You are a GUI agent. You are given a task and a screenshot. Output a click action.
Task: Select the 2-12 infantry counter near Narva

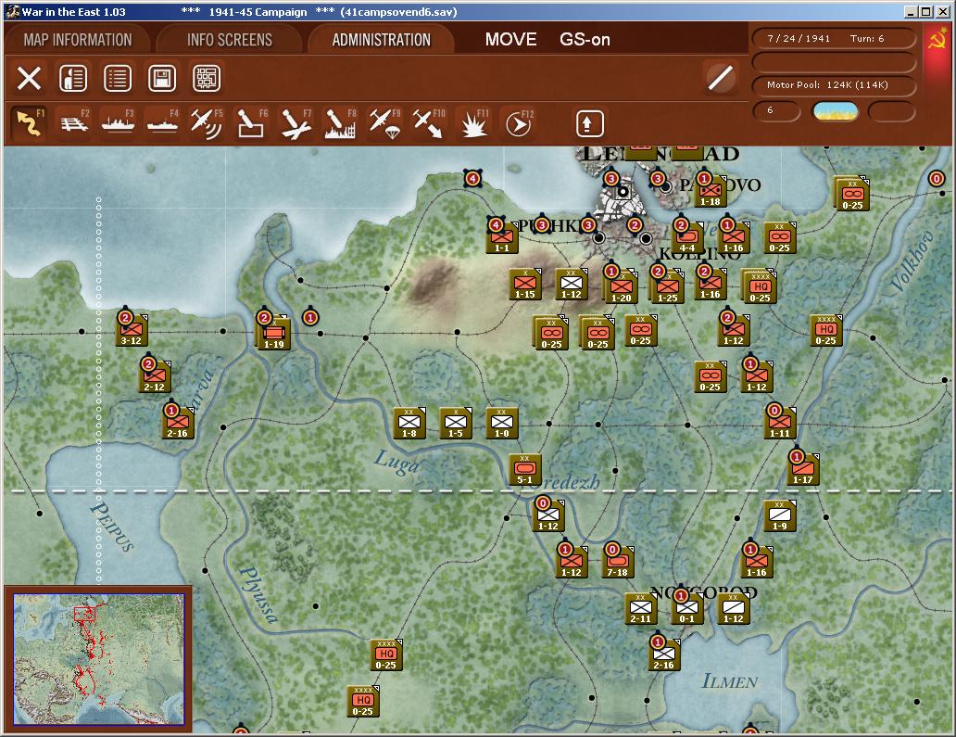[x=155, y=377]
